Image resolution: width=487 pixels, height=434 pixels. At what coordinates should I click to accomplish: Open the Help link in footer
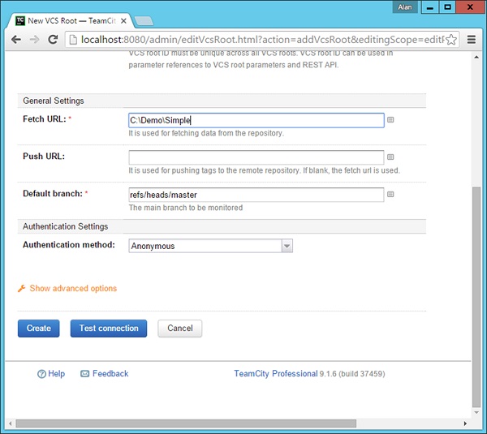click(x=51, y=374)
